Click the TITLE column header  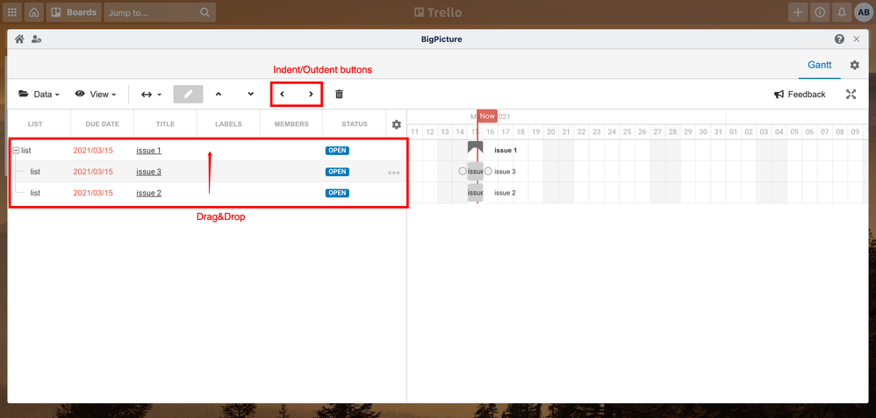click(x=165, y=124)
